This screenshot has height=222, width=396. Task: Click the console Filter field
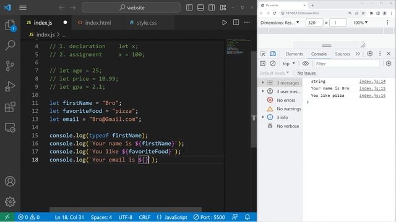click(x=346, y=64)
